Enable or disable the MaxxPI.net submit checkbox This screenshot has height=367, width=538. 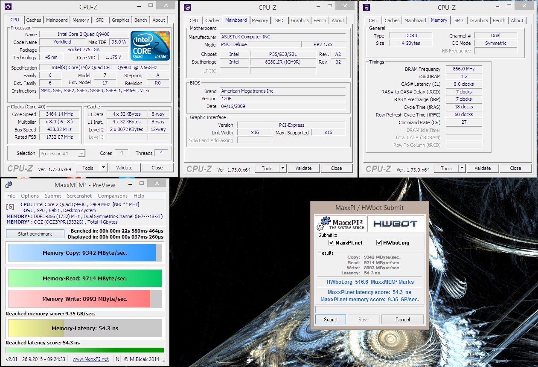(332, 242)
